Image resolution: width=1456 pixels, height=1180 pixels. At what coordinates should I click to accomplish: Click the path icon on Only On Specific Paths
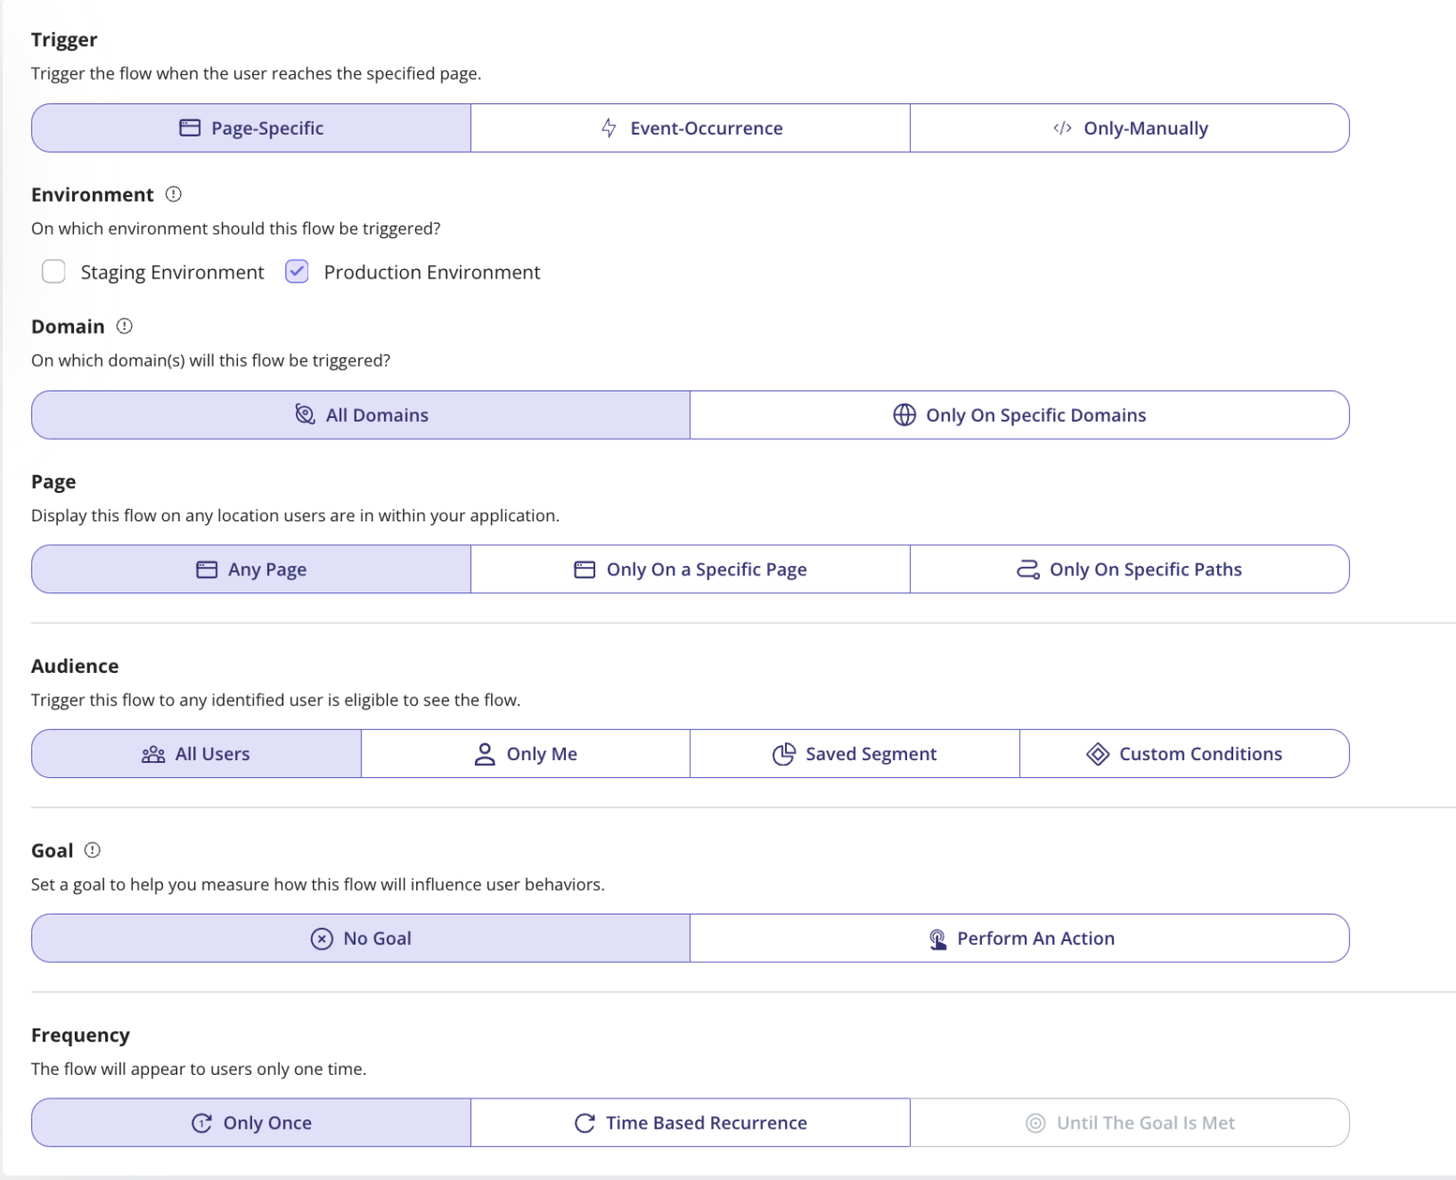pos(1028,569)
